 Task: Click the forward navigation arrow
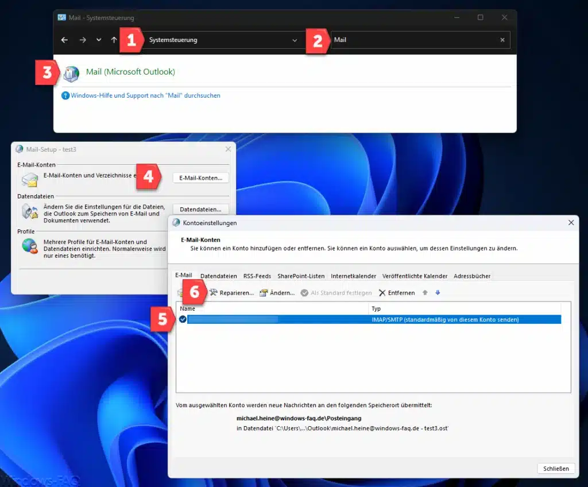tap(83, 40)
